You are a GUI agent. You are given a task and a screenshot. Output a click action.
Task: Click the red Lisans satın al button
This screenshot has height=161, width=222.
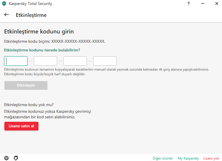pyautogui.click(x=21, y=126)
